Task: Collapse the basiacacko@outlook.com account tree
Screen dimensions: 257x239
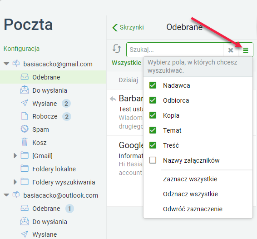Action: (x=6, y=195)
